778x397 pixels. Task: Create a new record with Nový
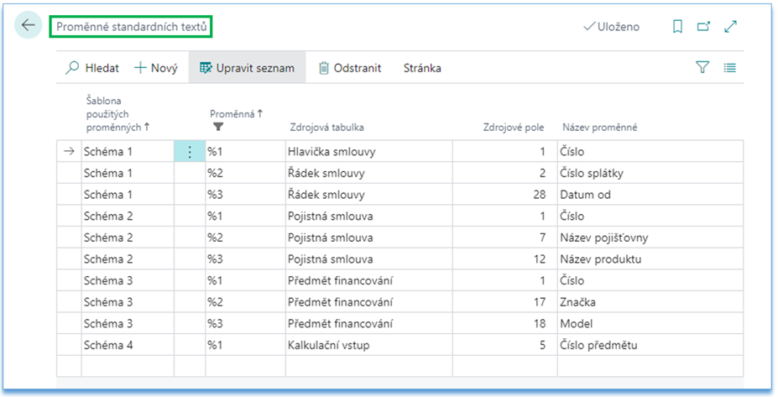(156, 68)
